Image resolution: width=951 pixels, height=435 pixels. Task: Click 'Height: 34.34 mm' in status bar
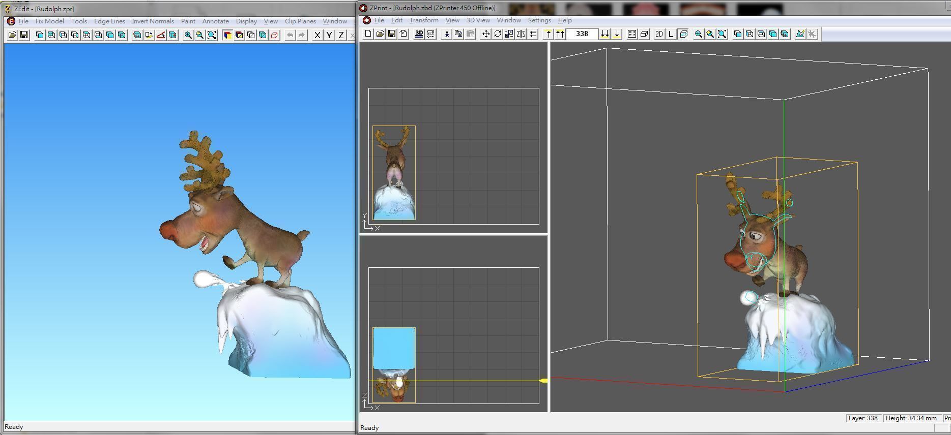tap(911, 418)
